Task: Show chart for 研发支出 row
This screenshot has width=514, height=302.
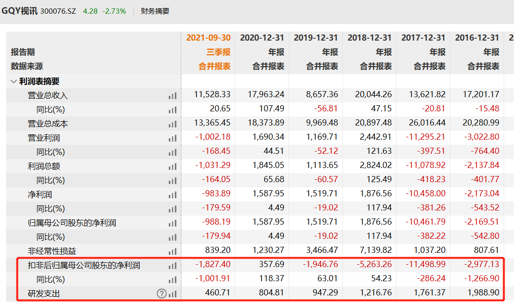Action: [173, 294]
